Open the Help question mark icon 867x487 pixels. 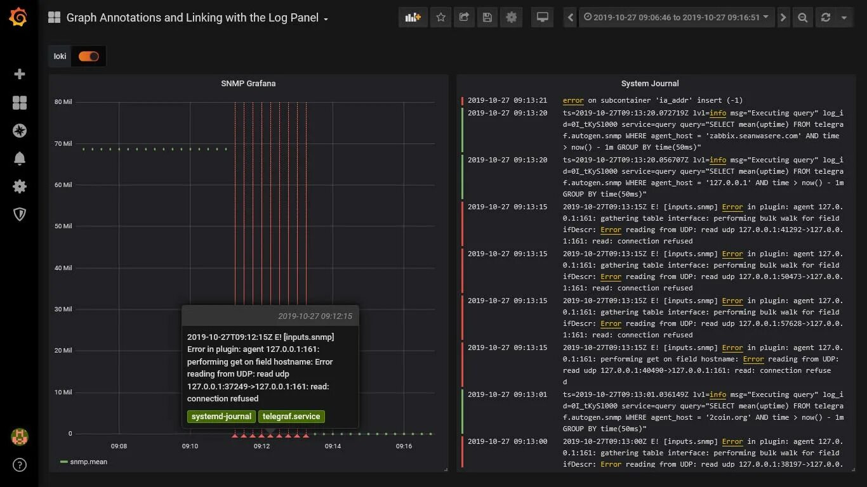point(20,465)
